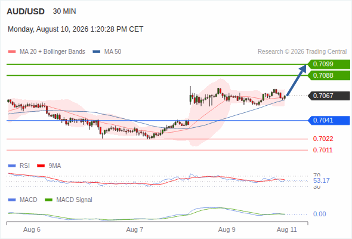Click the Research Trading Central copyright text
Viewport: 352px width, 239px height.
[x=302, y=52]
